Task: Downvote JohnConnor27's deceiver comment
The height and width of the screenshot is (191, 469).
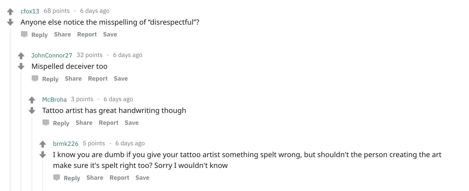Action: (21, 66)
